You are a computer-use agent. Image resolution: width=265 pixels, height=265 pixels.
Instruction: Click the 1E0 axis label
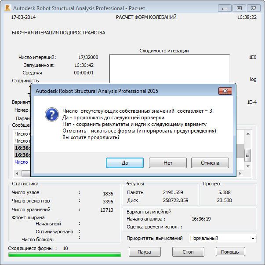tap(253, 57)
